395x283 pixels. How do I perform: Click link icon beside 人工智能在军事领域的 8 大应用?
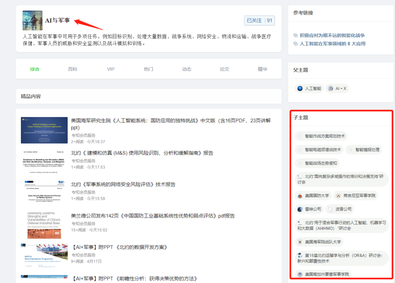point(296,44)
